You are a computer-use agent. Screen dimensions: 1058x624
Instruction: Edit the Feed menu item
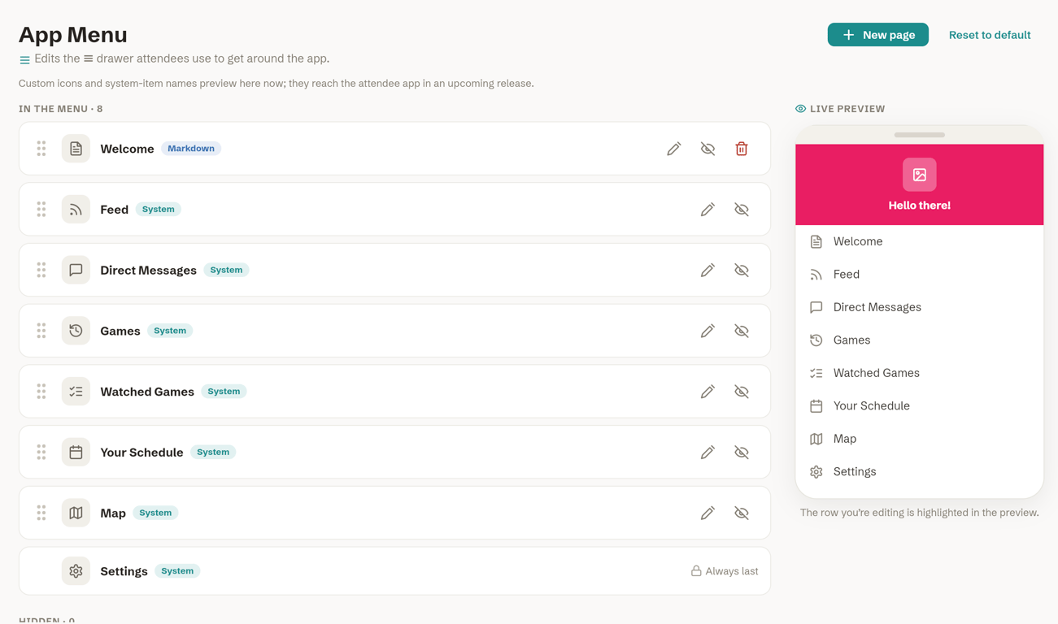708,210
